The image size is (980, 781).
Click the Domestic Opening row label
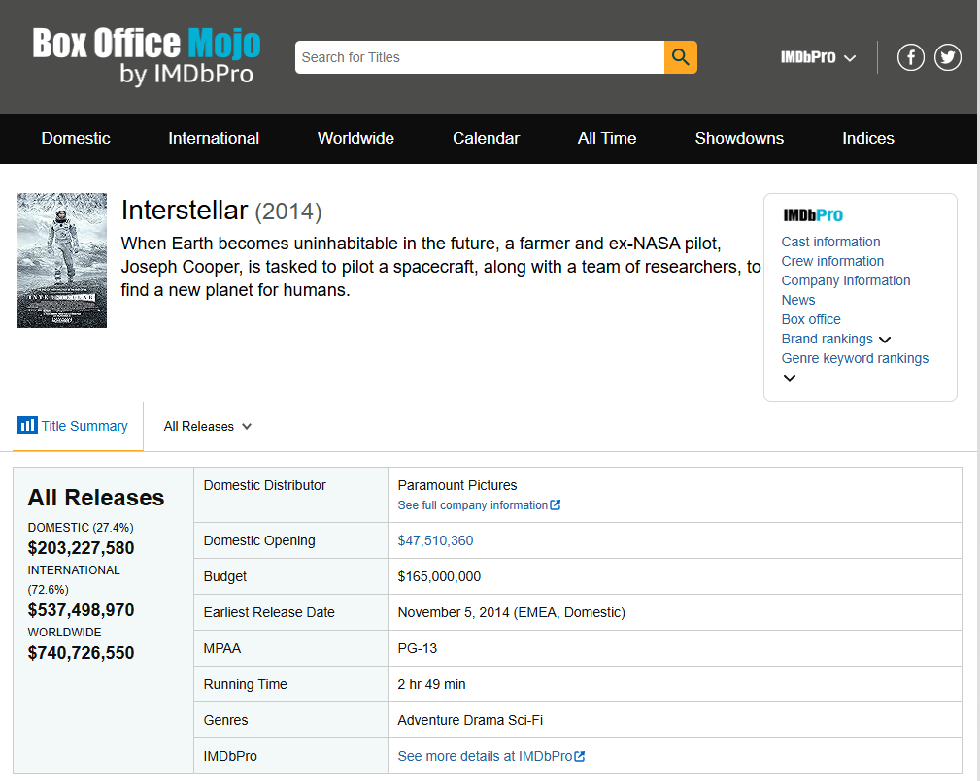pos(259,540)
